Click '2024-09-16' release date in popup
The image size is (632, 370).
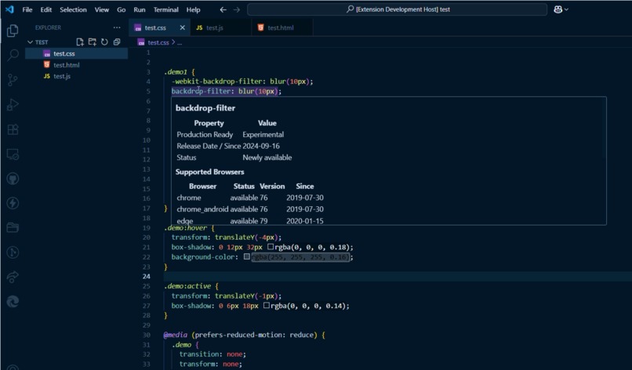[x=261, y=146]
